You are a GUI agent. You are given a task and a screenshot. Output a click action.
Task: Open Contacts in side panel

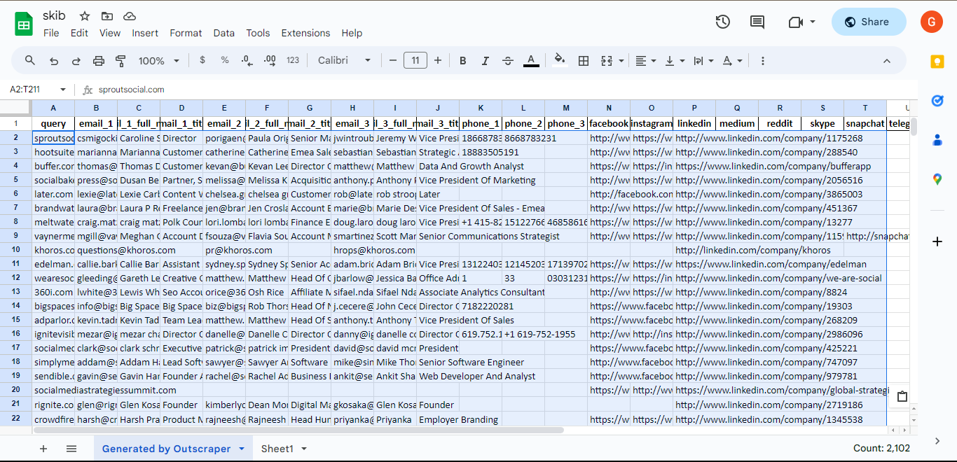pos(937,140)
